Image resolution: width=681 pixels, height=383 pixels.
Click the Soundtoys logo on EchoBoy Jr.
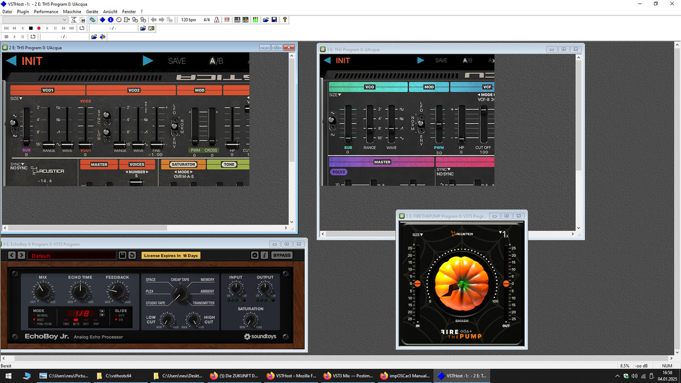pyautogui.click(x=262, y=336)
